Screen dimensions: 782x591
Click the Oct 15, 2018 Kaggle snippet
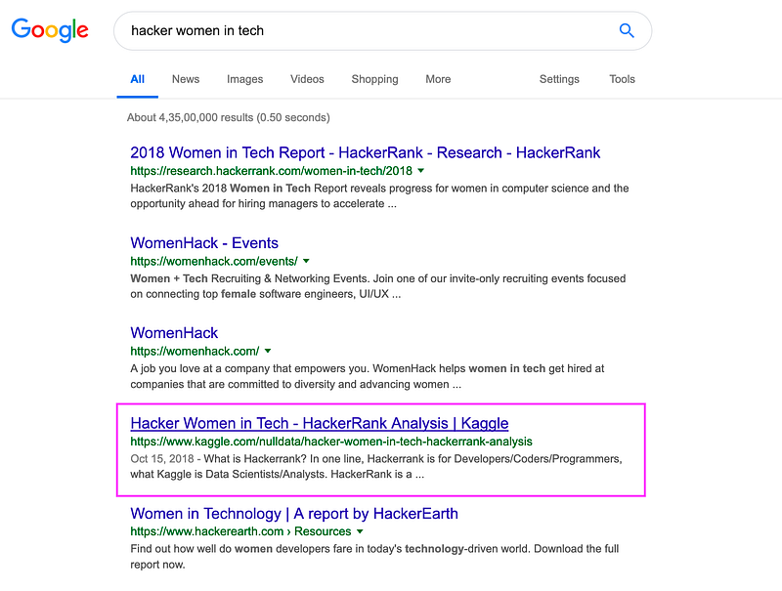[x=376, y=466]
